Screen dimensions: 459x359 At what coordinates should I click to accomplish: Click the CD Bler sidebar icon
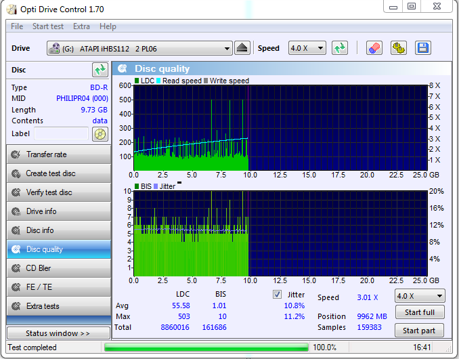16,268
